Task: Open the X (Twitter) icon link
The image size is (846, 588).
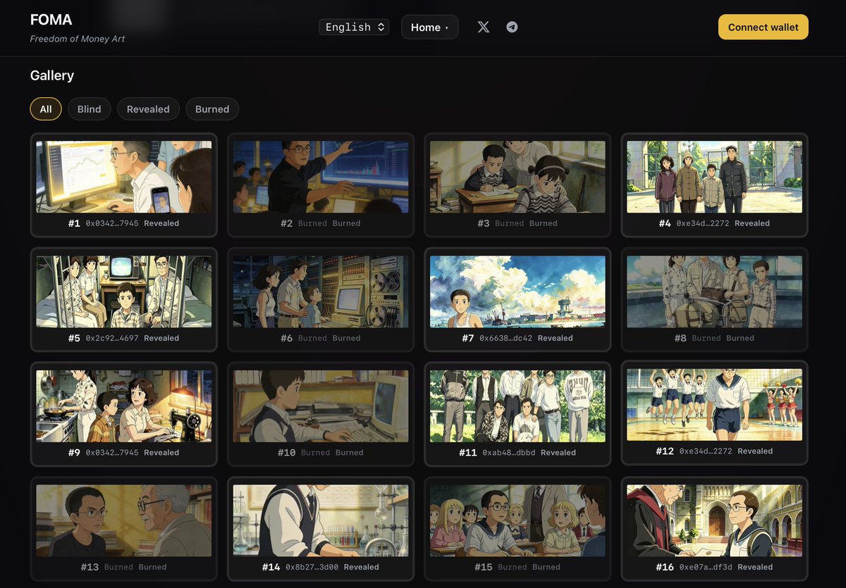Action: (483, 27)
